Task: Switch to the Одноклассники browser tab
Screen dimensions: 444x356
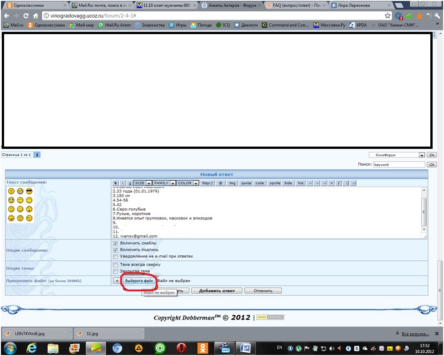Action: pos(36,5)
